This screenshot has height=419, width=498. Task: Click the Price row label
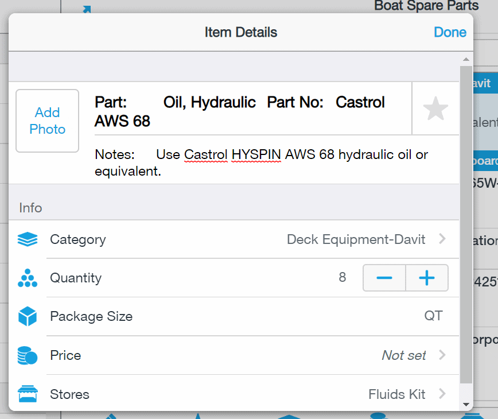coord(65,355)
